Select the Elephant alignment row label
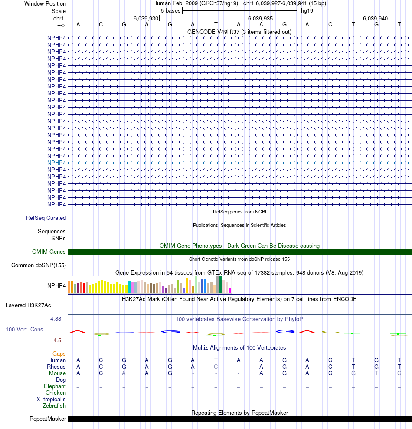 55,386
